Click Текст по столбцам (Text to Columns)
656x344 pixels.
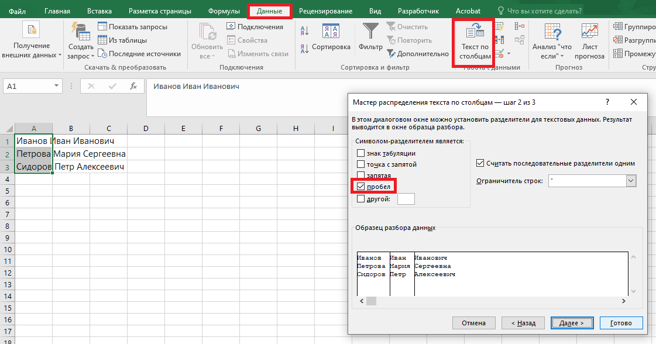[475, 42]
